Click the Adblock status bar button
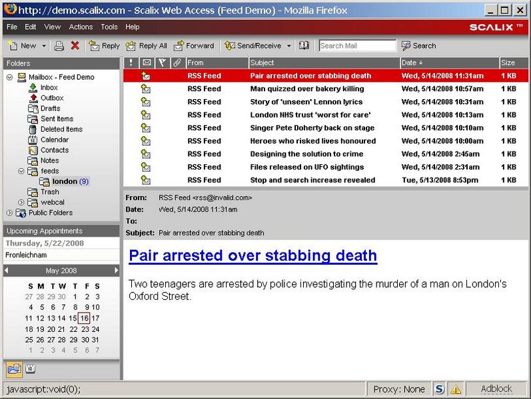Viewport: 531px width, 399px height. tap(496, 389)
